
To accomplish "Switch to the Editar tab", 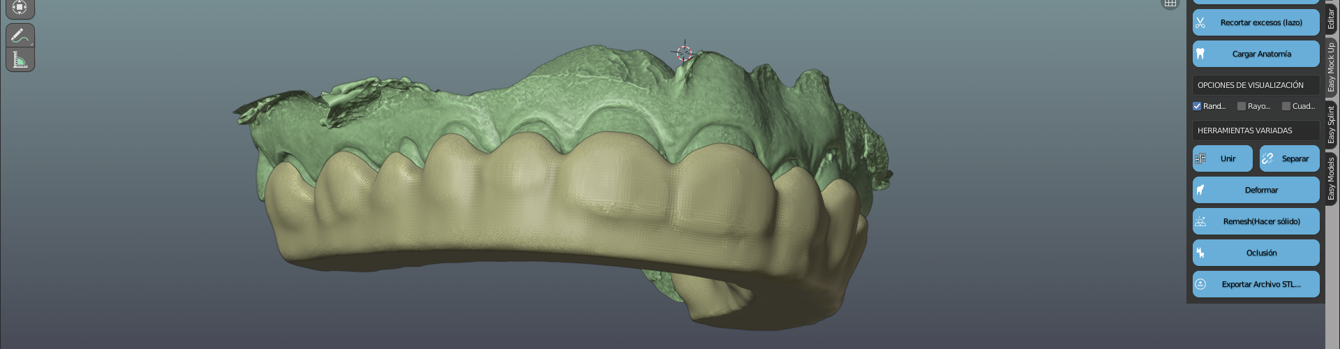I will click(x=1331, y=17).
